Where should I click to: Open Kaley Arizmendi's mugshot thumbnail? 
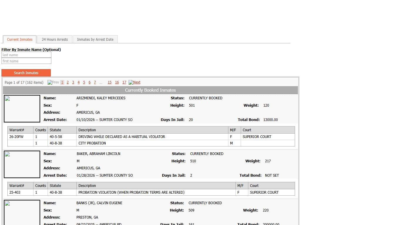click(x=22, y=109)
